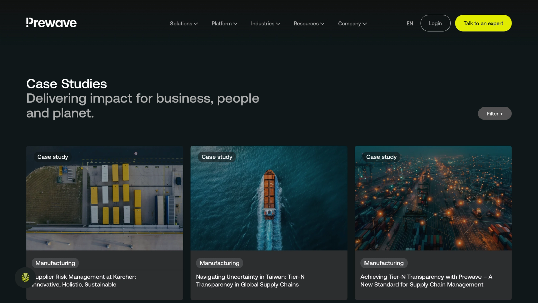The width and height of the screenshot is (538, 303).
Task: Open Supplier Risk Management at Kärcher article
Action: [x=84, y=280]
